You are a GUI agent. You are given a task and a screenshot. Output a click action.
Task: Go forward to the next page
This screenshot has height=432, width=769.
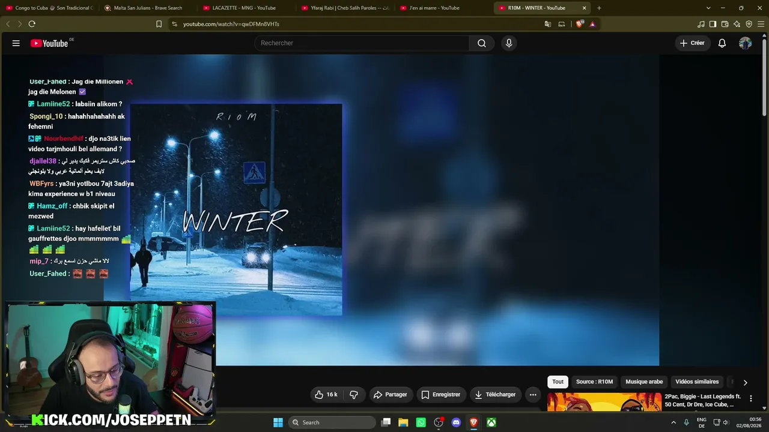coord(20,24)
